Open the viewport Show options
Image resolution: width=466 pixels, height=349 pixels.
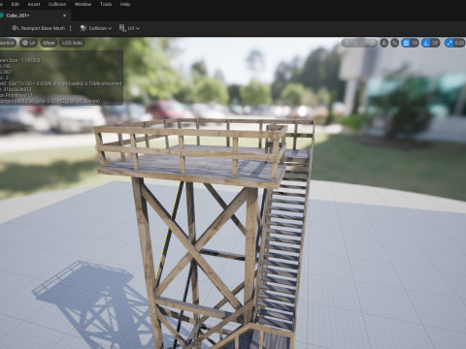(x=49, y=43)
